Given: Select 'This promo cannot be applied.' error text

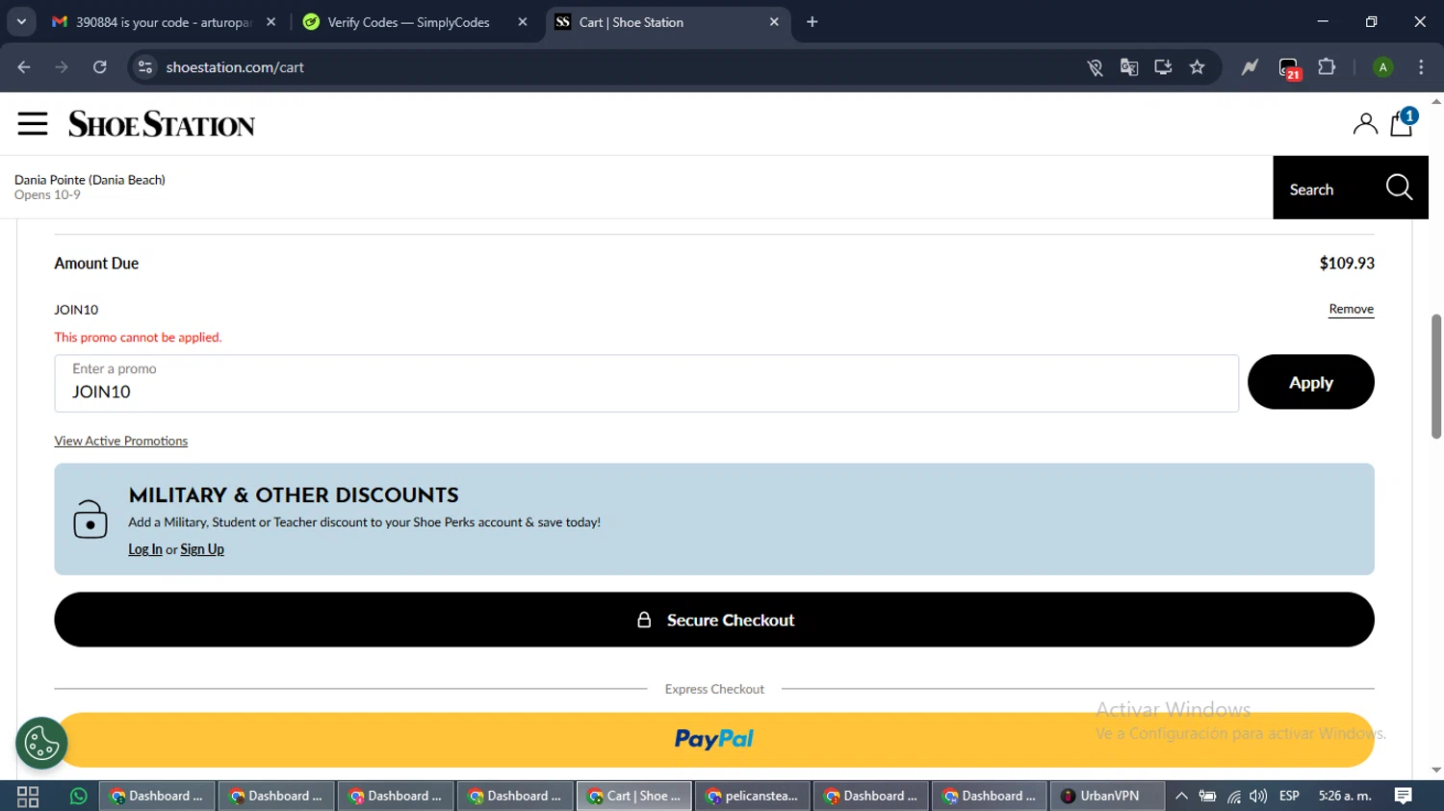Looking at the screenshot, I should (x=138, y=338).
